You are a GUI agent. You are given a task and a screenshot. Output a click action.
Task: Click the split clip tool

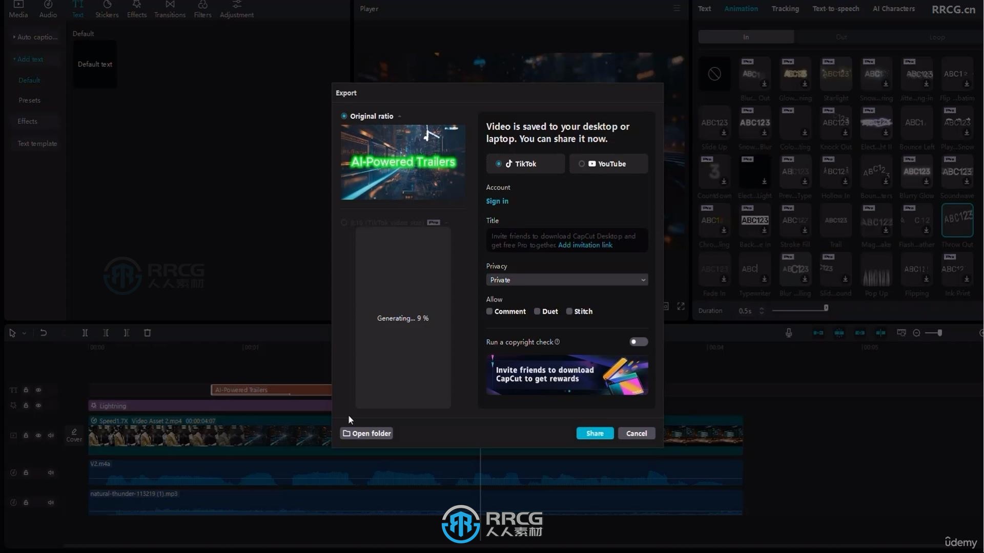pos(85,333)
